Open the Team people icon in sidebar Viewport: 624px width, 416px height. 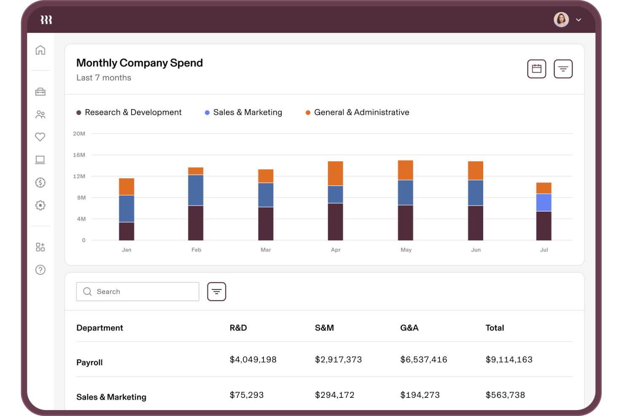tap(40, 114)
